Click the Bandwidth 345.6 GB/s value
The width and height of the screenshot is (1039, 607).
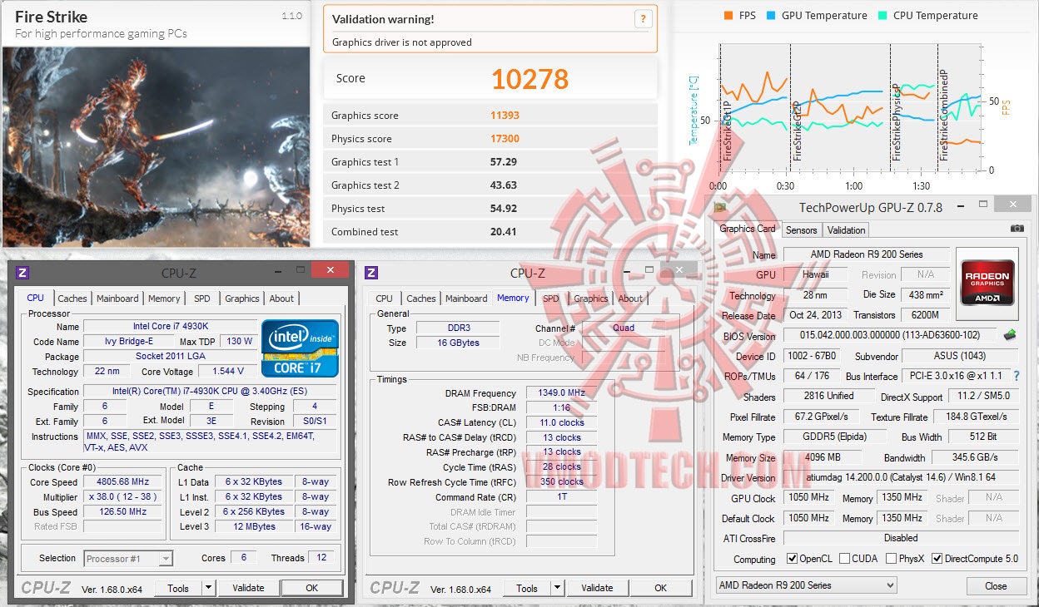(974, 457)
